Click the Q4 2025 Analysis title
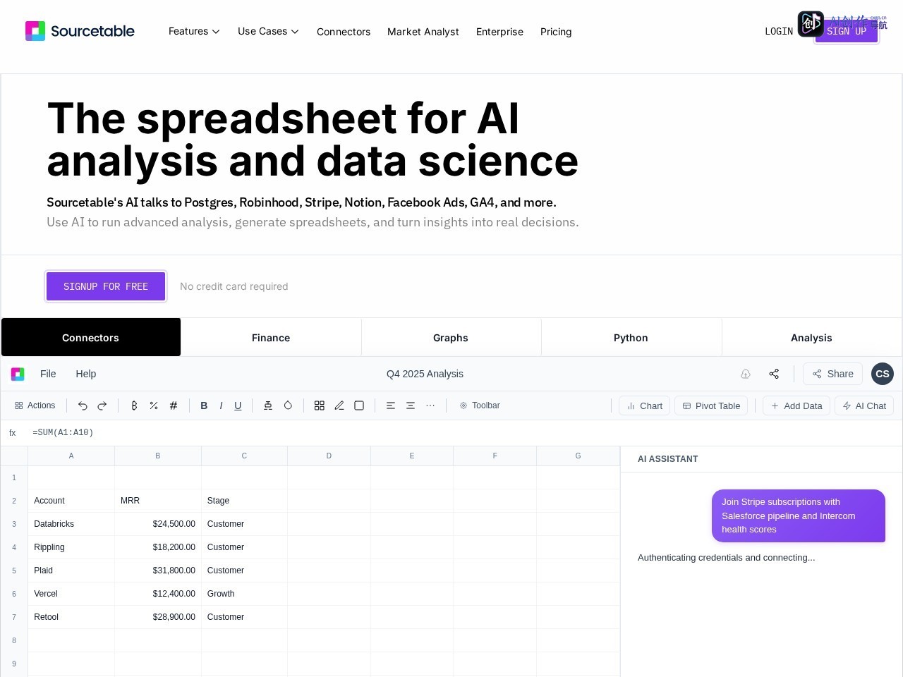This screenshot has height=677, width=903. click(x=425, y=374)
